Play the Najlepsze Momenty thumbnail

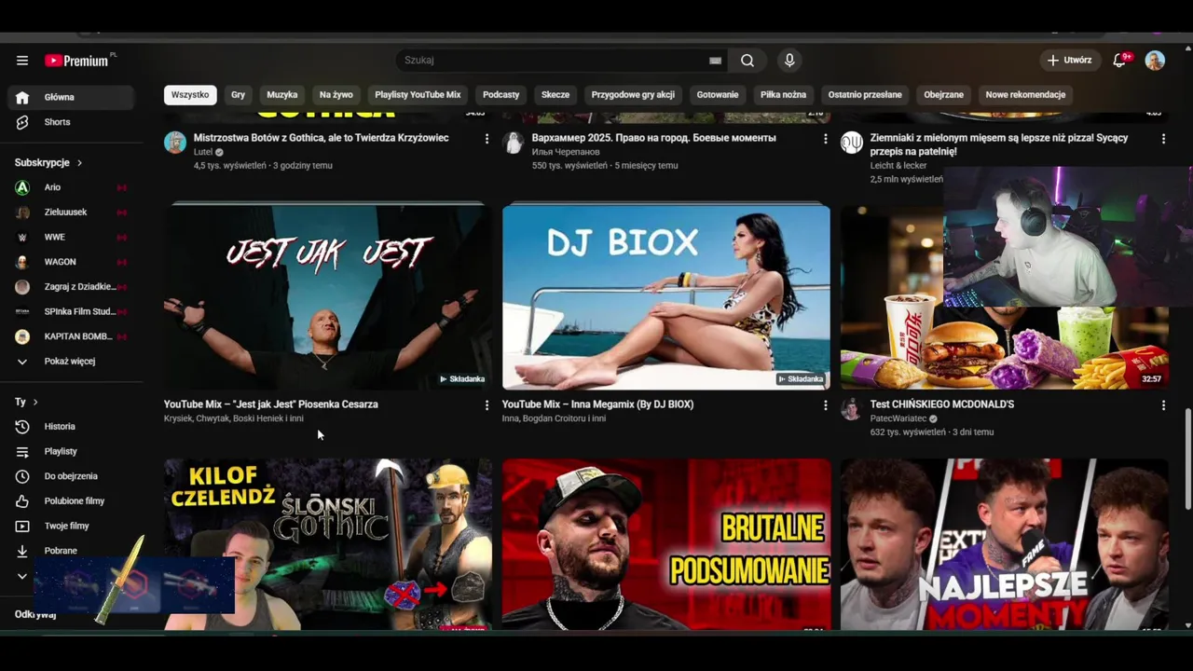[1005, 544]
